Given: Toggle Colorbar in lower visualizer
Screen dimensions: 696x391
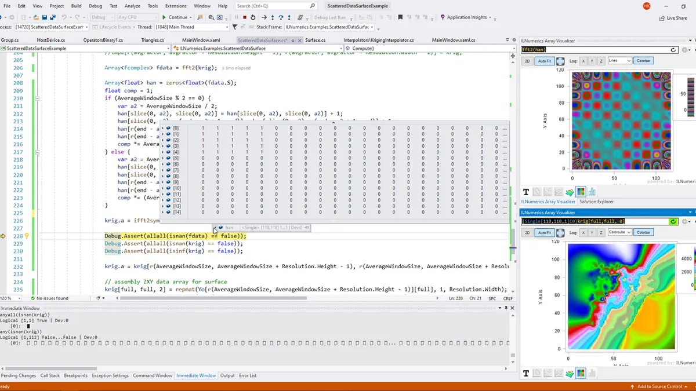Looking at the screenshot, I should tap(643, 232).
